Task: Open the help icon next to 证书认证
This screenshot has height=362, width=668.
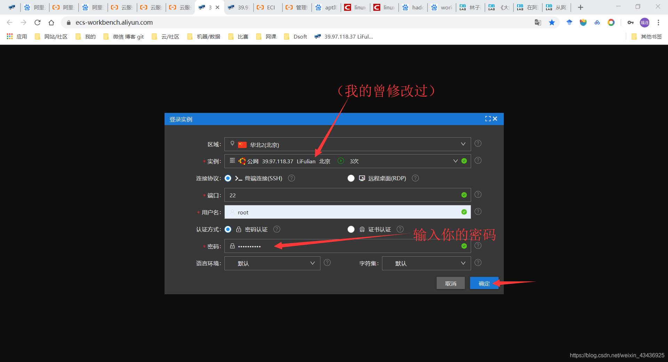Action: click(x=400, y=229)
